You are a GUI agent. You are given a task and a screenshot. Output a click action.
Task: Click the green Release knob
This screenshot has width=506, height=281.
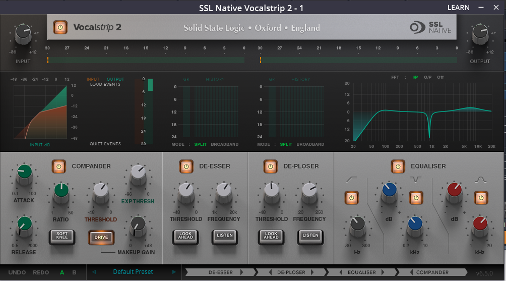coord(25,226)
